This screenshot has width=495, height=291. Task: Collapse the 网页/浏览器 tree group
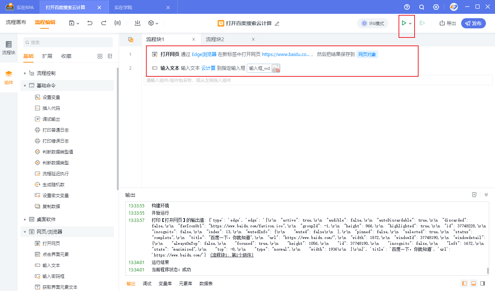(x=25, y=232)
